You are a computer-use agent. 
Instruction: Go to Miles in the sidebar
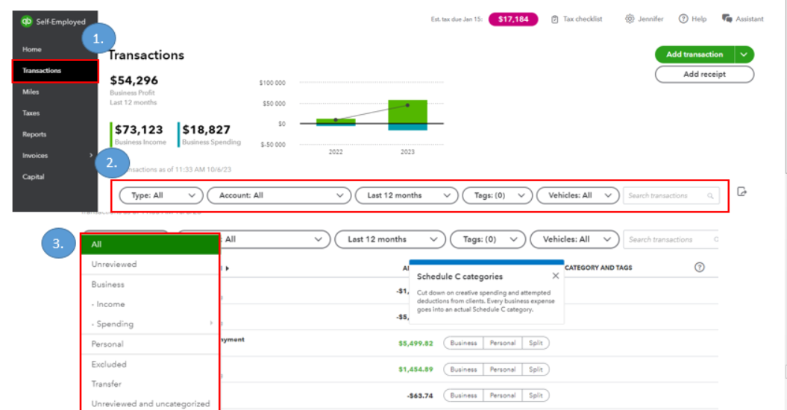[x=31, y=92]
